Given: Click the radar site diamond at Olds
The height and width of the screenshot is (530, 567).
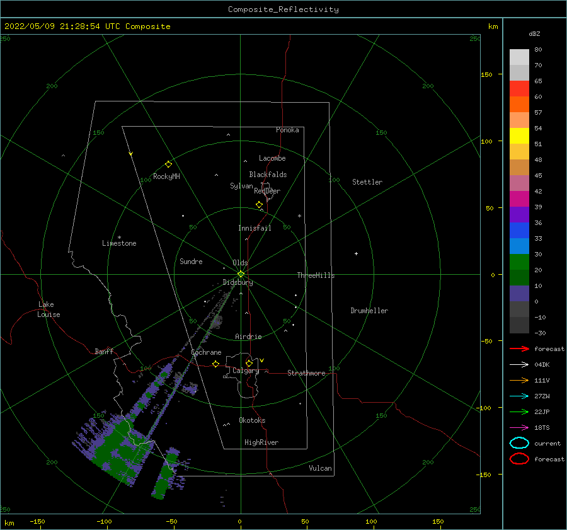Looking at the screenshot, I should (241, 274).
